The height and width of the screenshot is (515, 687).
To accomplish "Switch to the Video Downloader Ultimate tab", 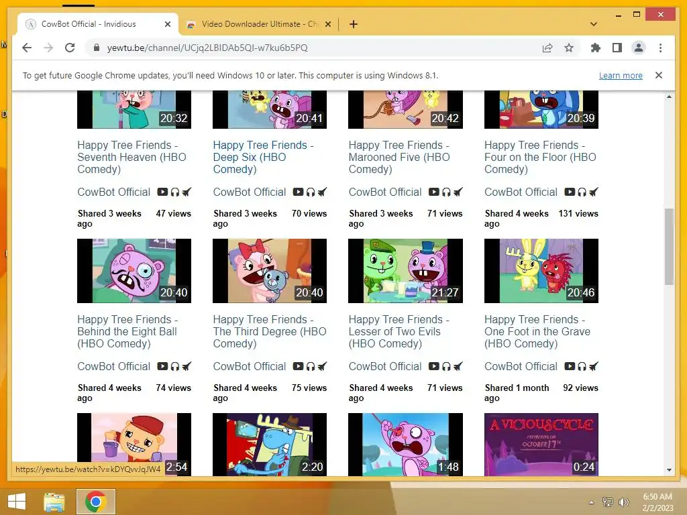I will tap(260, 24).
